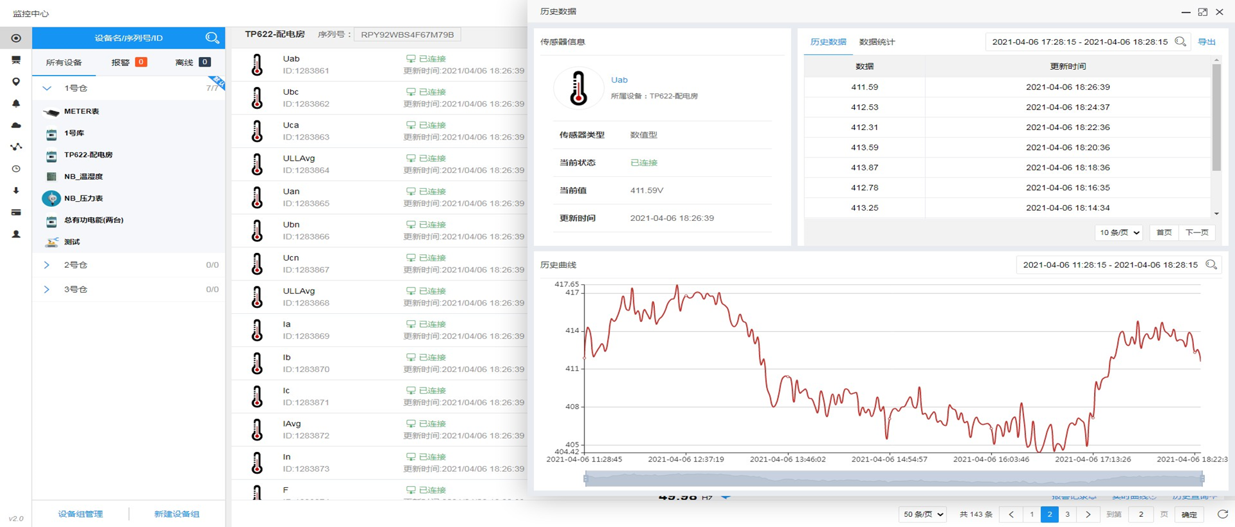
Task: Select the 报警 devices tab
Action: click(x=128, y=62)
